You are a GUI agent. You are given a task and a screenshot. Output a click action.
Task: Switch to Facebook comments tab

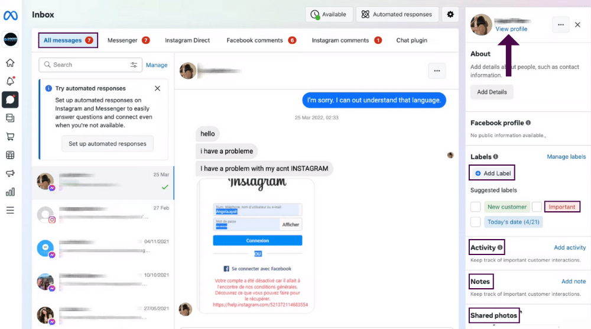pos(261,40)
